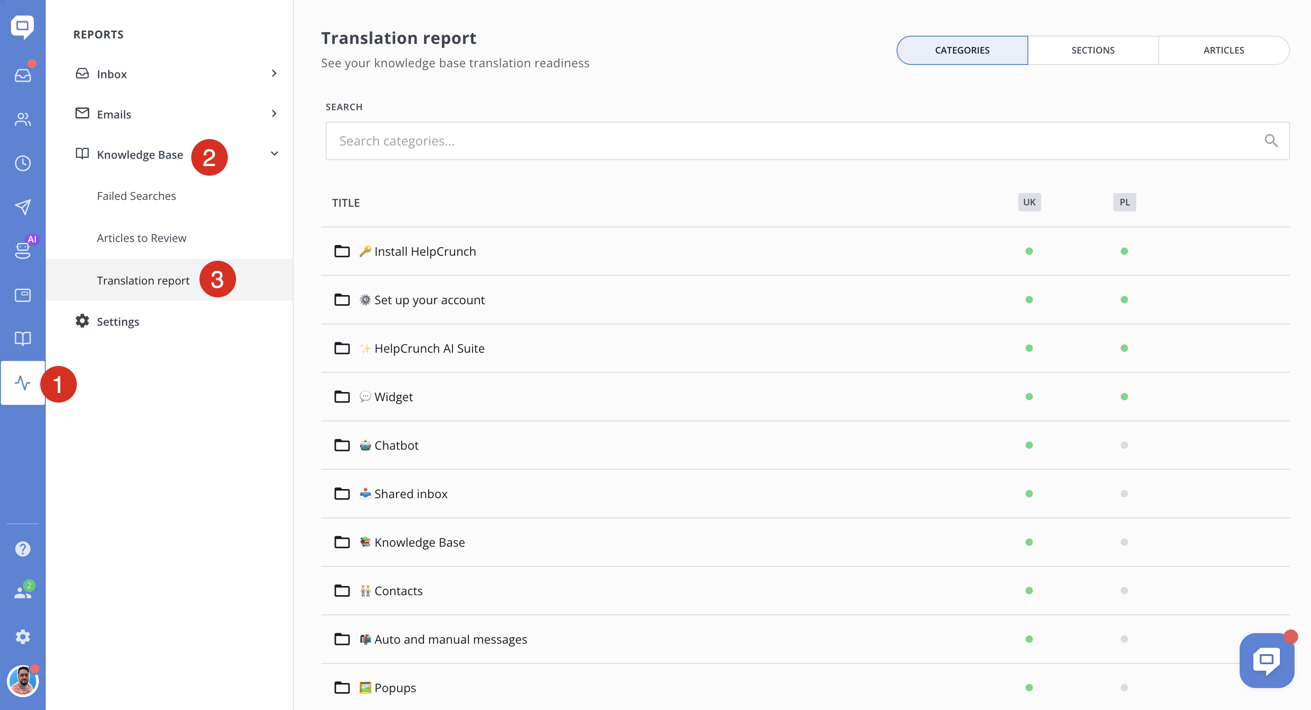Click user avatar at sidebar bottom
The height and width of the screenshot is (710, 1311).
pos(22,681)
